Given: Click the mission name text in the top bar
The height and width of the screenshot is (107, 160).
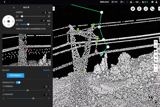Looking at the screenshot, I should pos(105,2).
